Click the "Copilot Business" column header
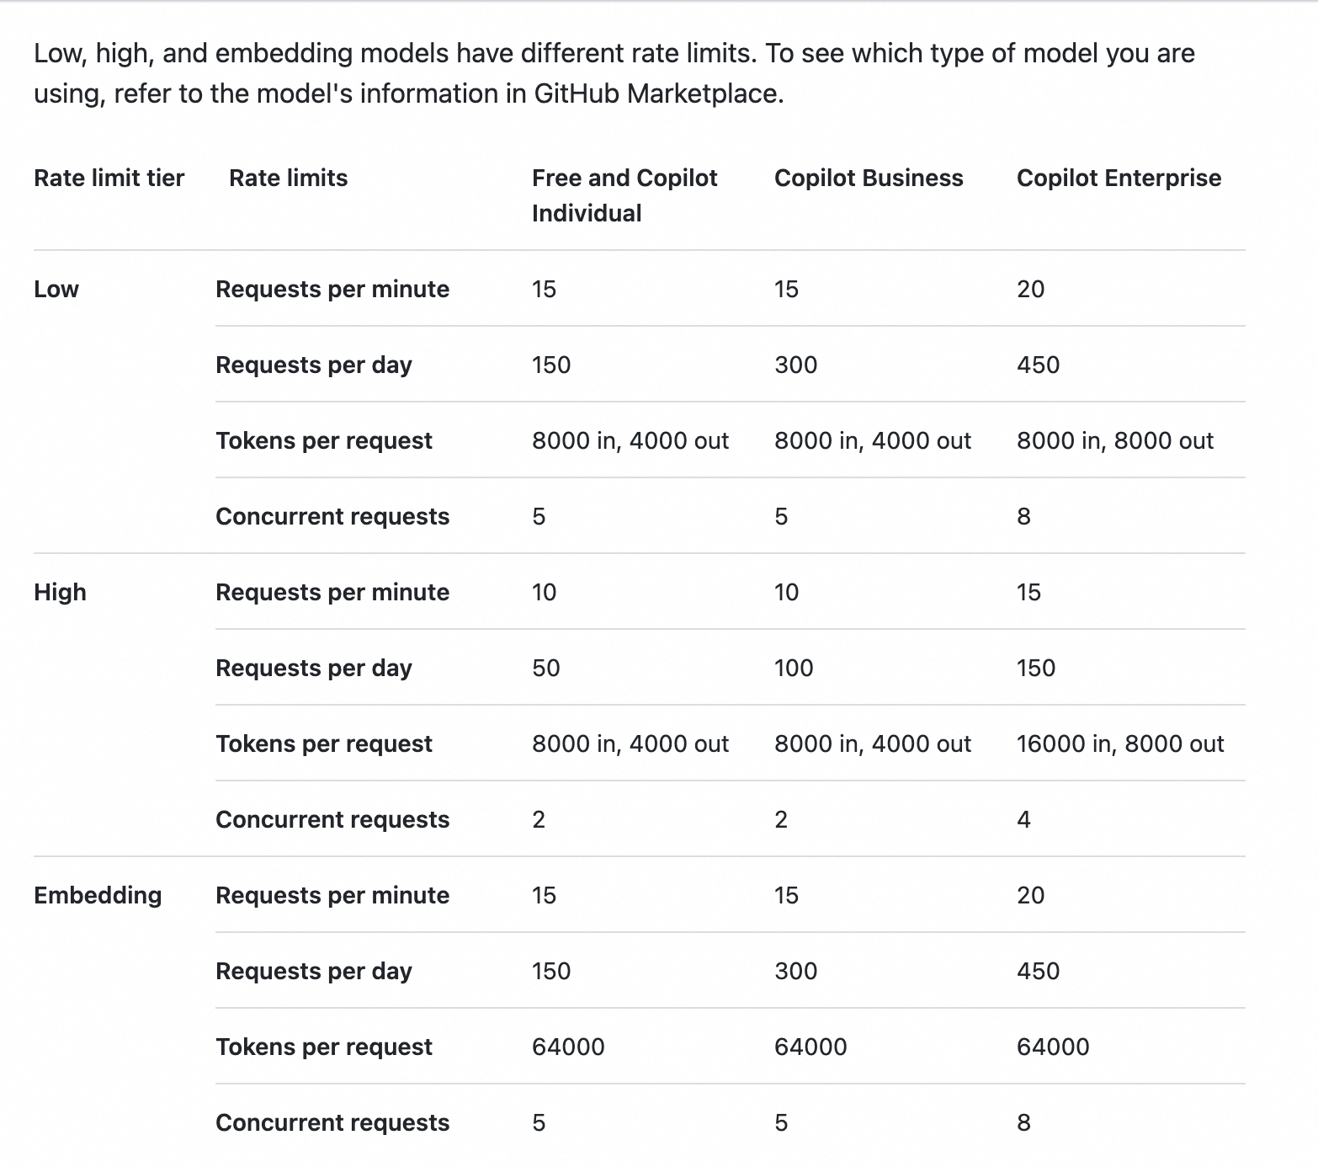 point(869,178)
